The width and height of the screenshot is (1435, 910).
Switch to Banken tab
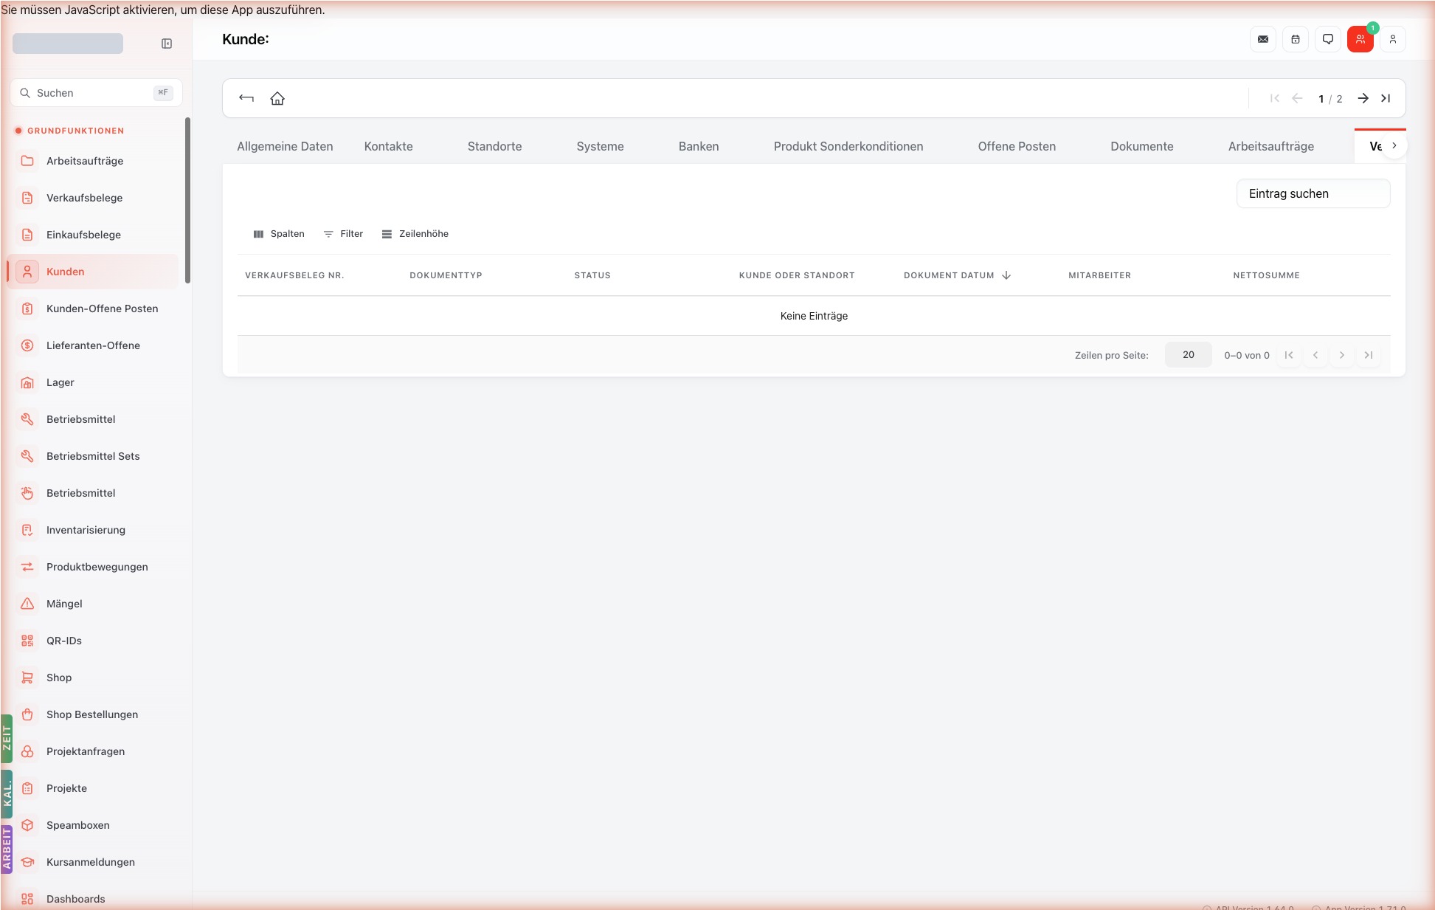pos(699,146)
